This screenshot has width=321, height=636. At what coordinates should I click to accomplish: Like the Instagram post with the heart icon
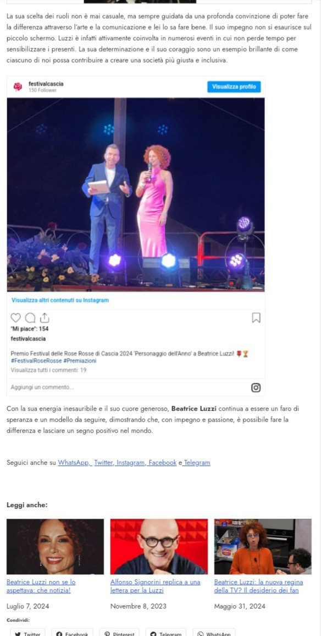15,318
